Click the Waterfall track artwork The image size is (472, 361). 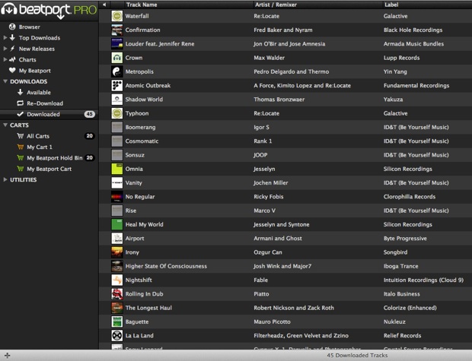[117, 16]
